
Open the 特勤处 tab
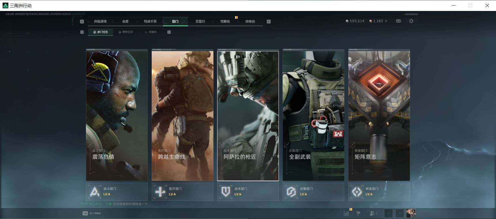tap(225, 21)
